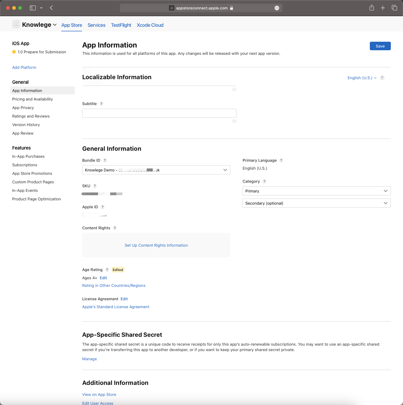Screen dimensions: 403x405
Task: Switch to the TestFlight tab
Action: (121, 25)
